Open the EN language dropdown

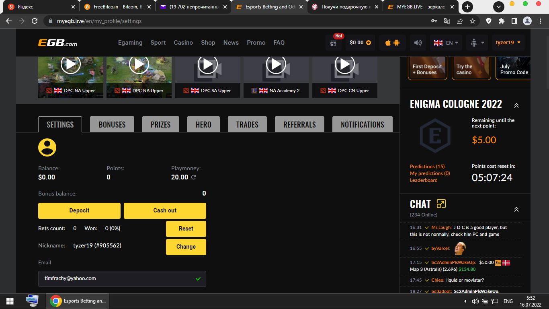pos(446,43)
